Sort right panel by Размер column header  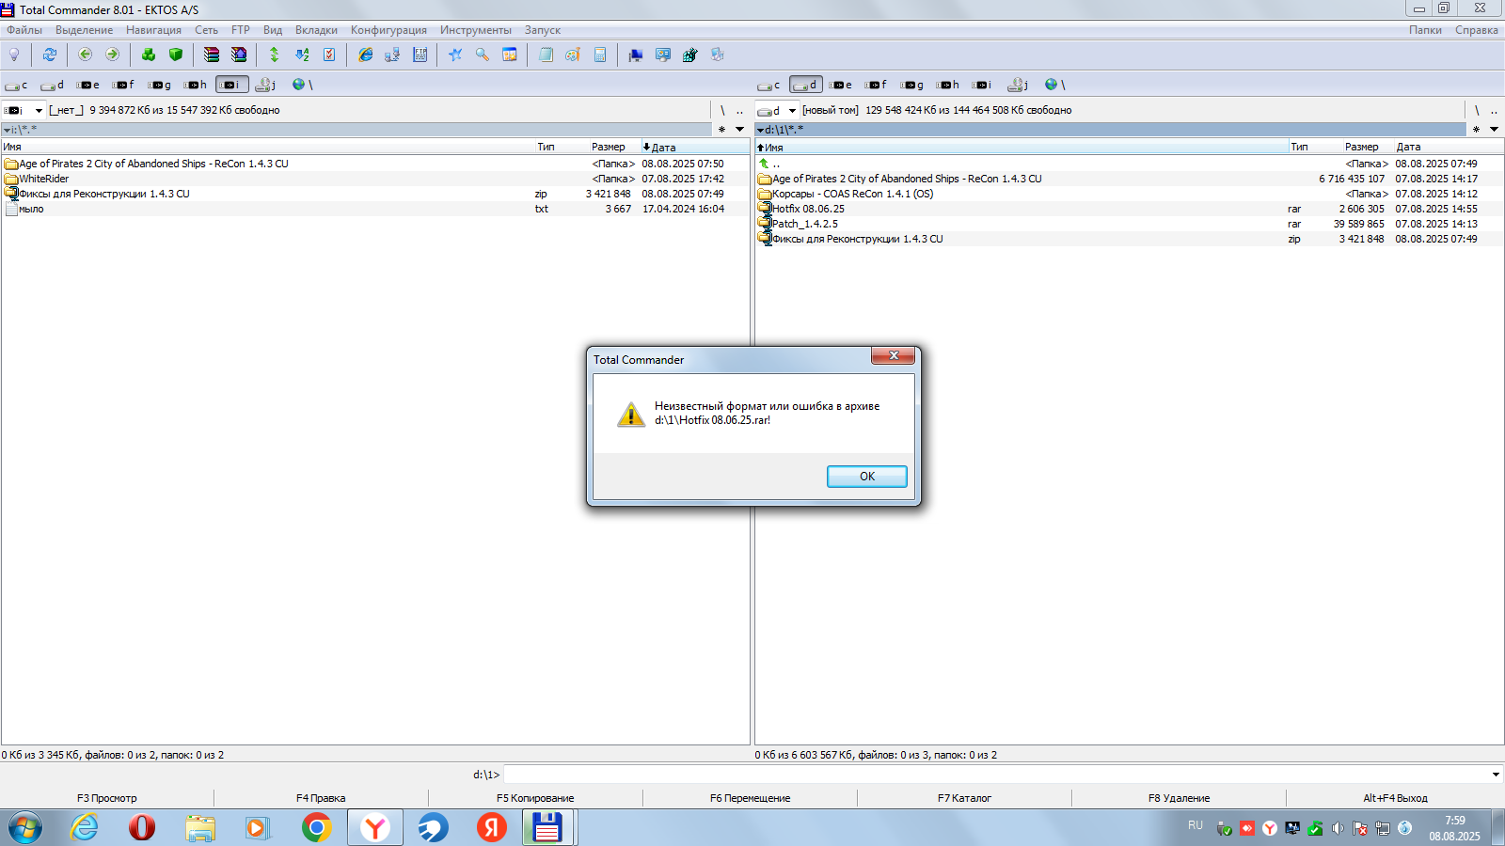pos(1361,147)
